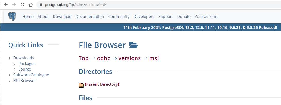Go to odbc in the breadcrumb
This screenshot has width=281, height=105.
(x=104, y=58)
